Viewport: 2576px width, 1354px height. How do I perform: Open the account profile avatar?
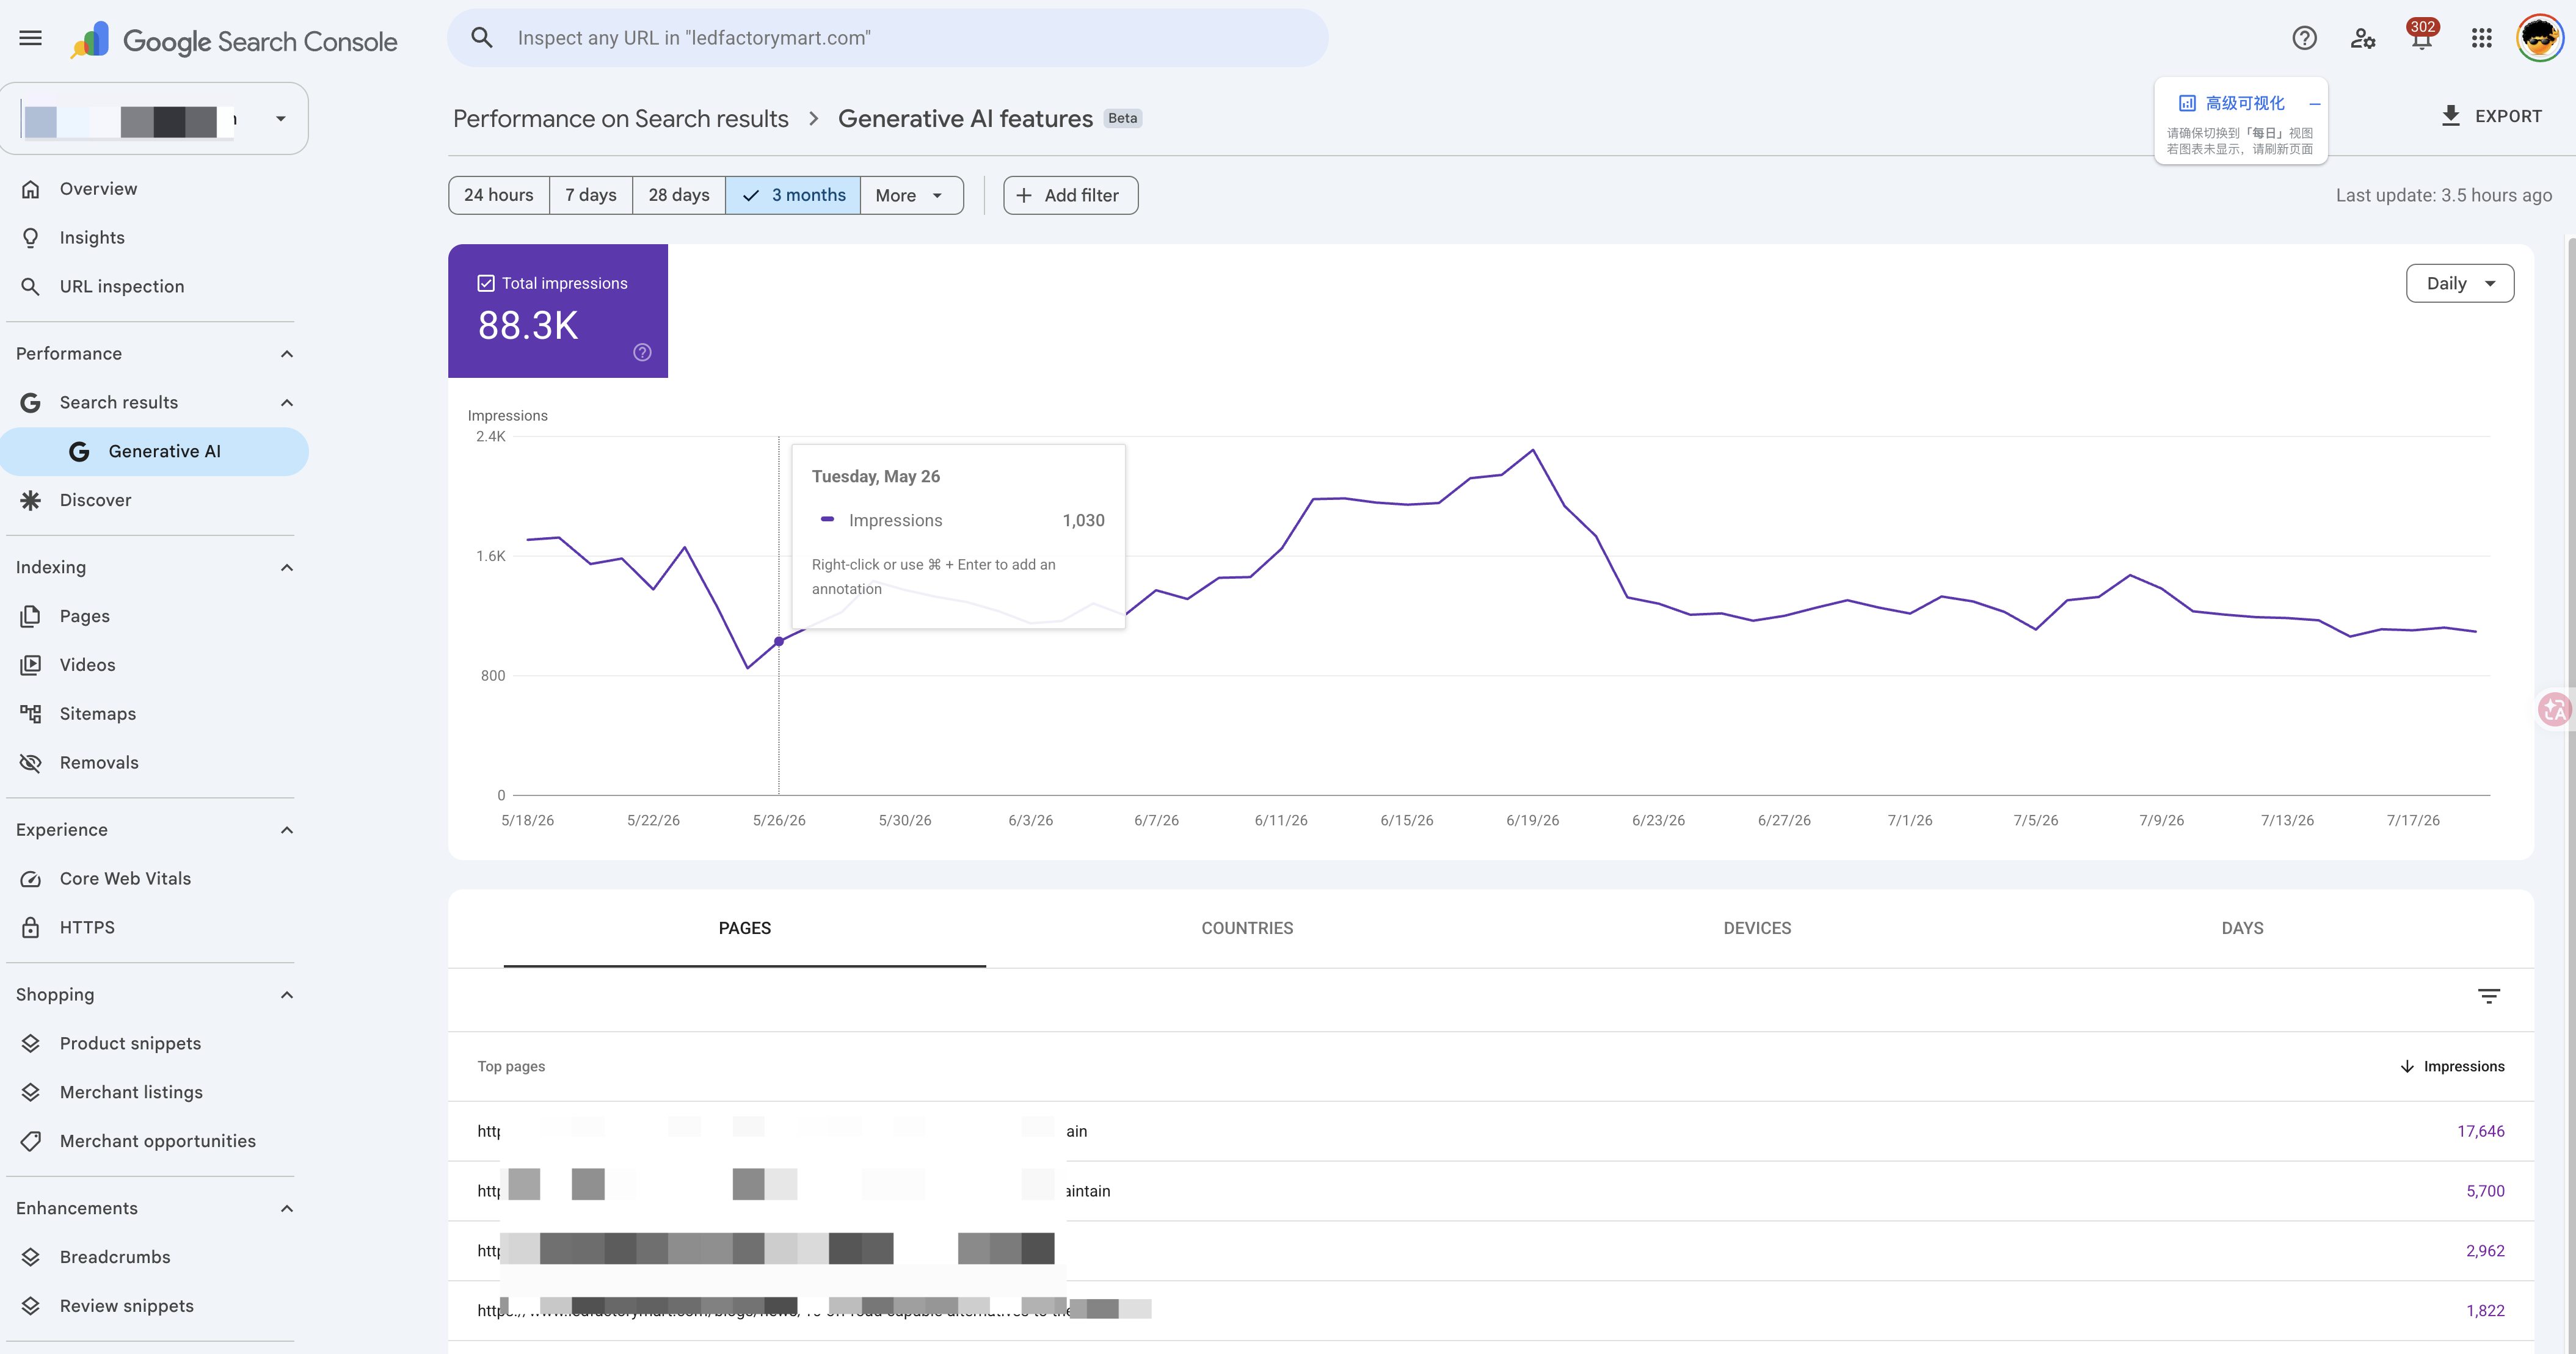[2540, 38]
